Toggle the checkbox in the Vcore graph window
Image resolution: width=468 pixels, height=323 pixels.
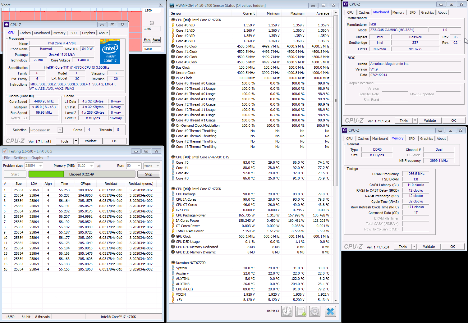coord(152,23)
